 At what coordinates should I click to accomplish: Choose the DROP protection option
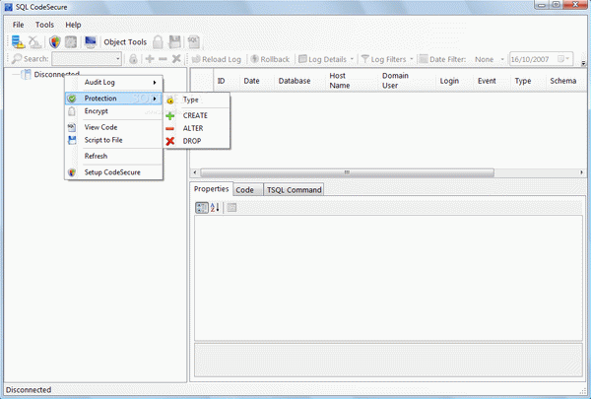tap(196, 141)
